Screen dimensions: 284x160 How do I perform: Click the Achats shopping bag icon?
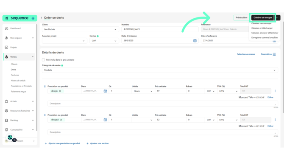click(6, 101)
